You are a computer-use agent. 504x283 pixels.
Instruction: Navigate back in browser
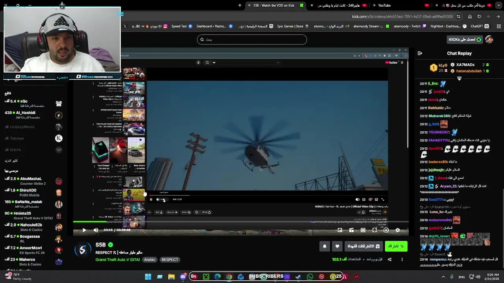[x=498, y=17]
